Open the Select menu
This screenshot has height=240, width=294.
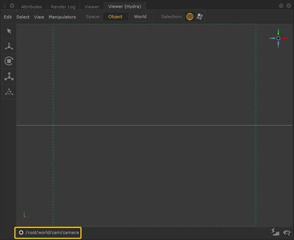tap(23, 17)
